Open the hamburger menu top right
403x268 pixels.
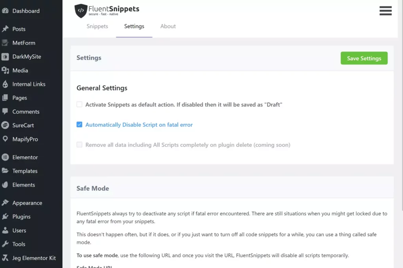[x=385, y=11]
